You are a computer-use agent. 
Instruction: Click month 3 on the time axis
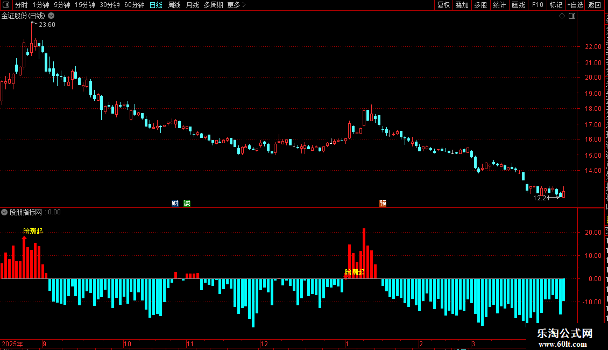pos(473,344)
